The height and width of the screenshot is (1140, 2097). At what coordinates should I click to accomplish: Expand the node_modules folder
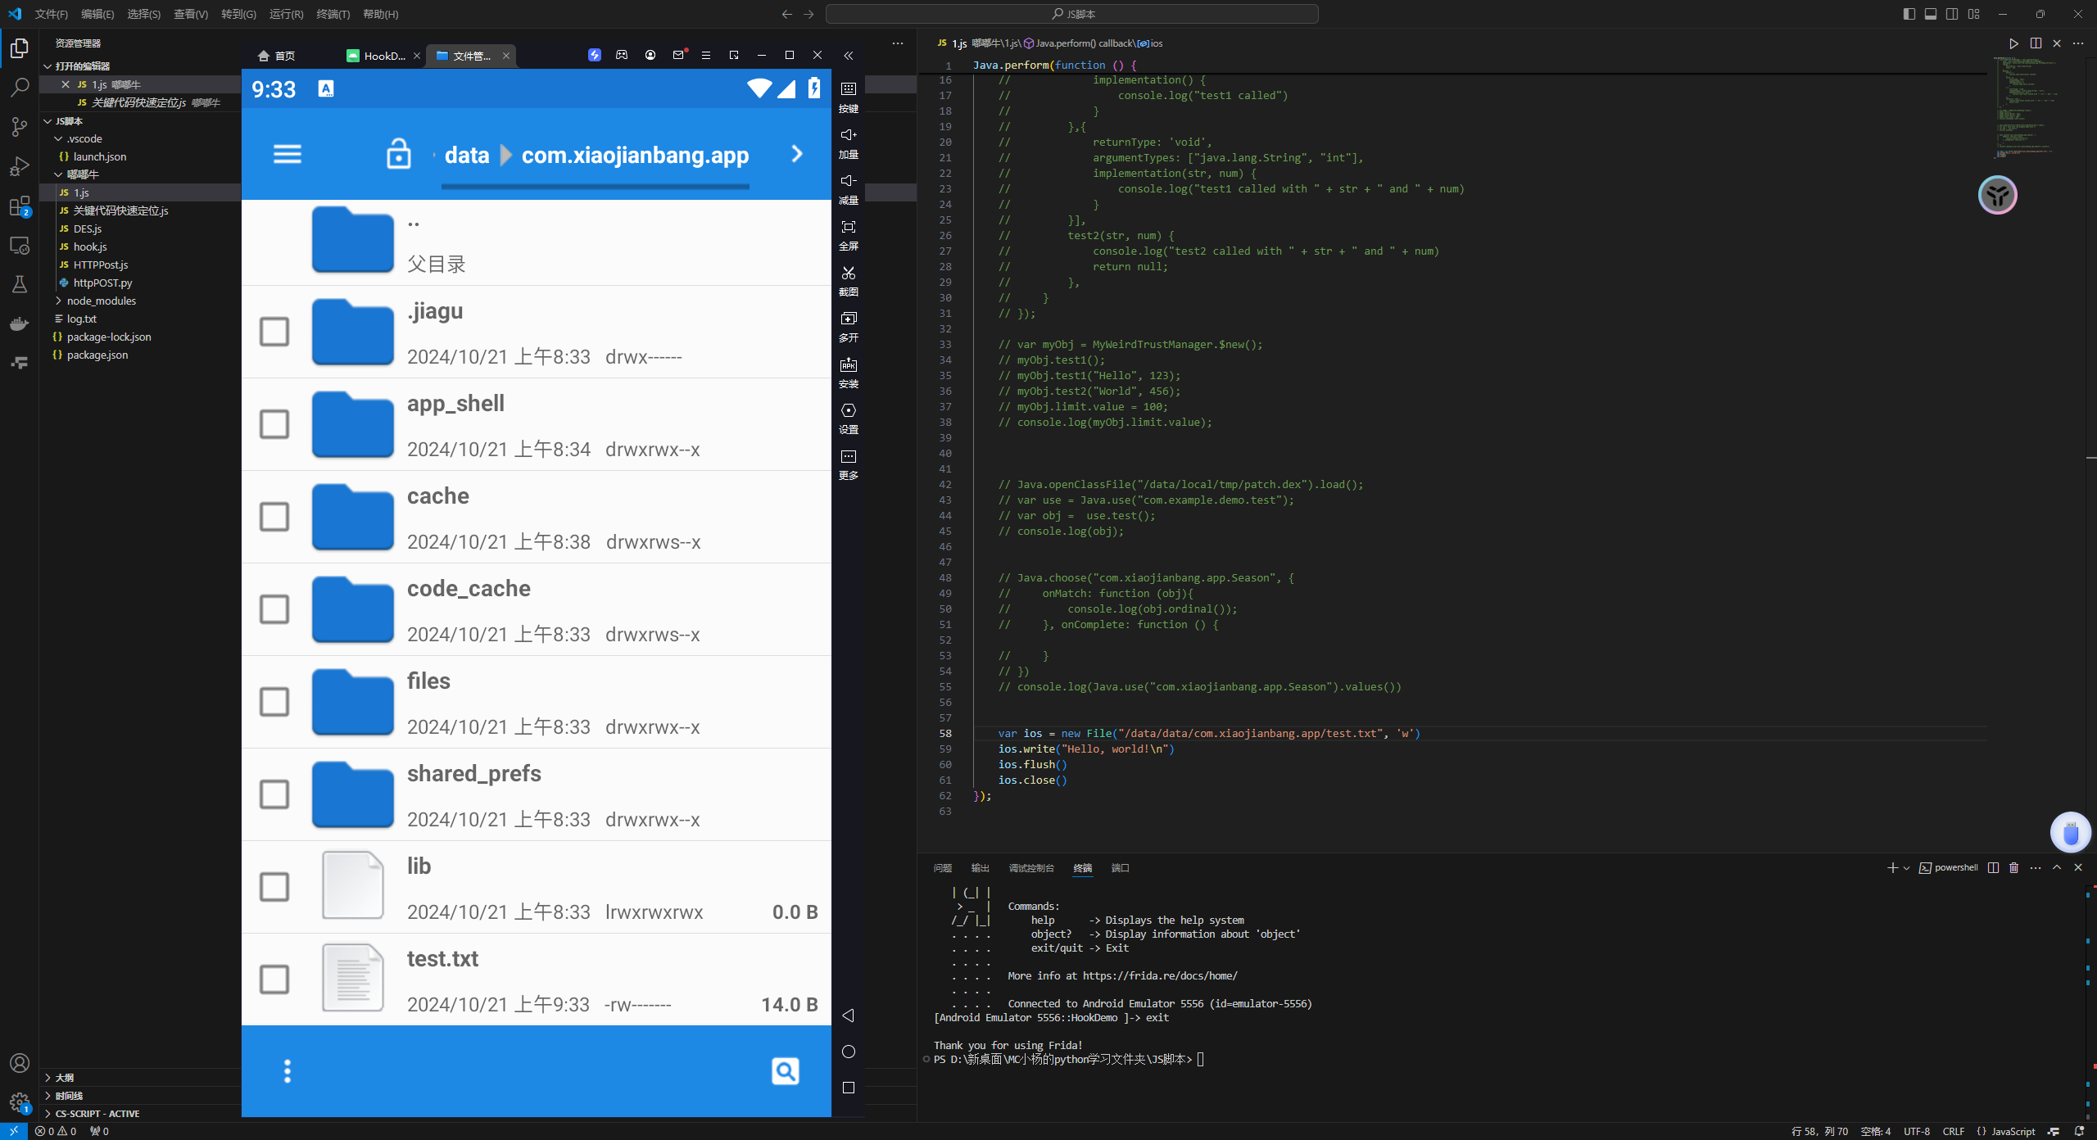[101, 301]
